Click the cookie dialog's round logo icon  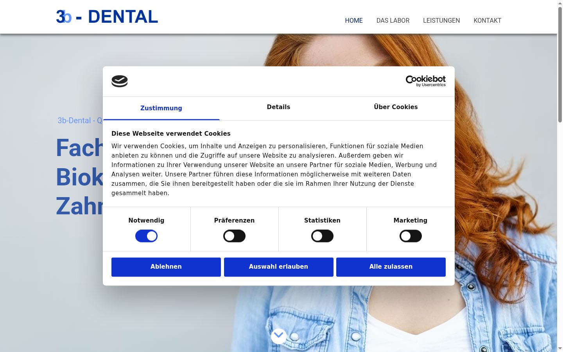point(120,81)
